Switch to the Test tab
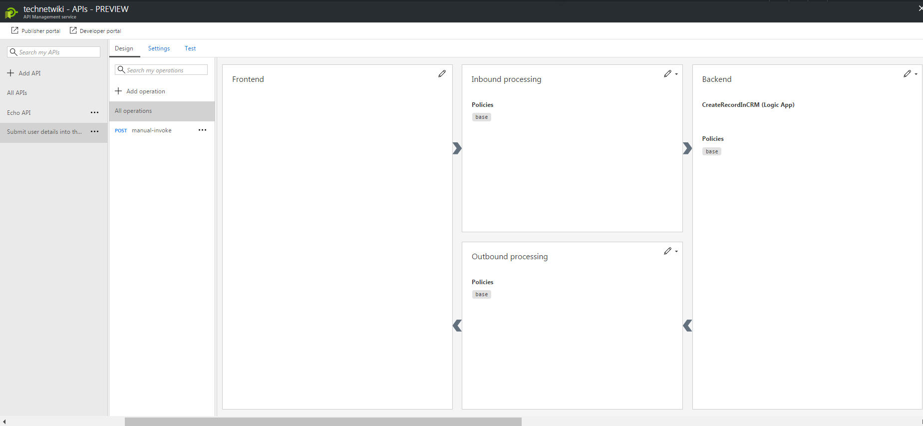 pos(190,48)
